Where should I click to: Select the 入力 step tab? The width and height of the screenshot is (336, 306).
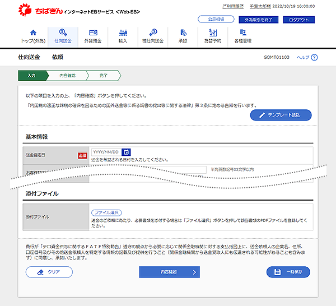[32, 76]
